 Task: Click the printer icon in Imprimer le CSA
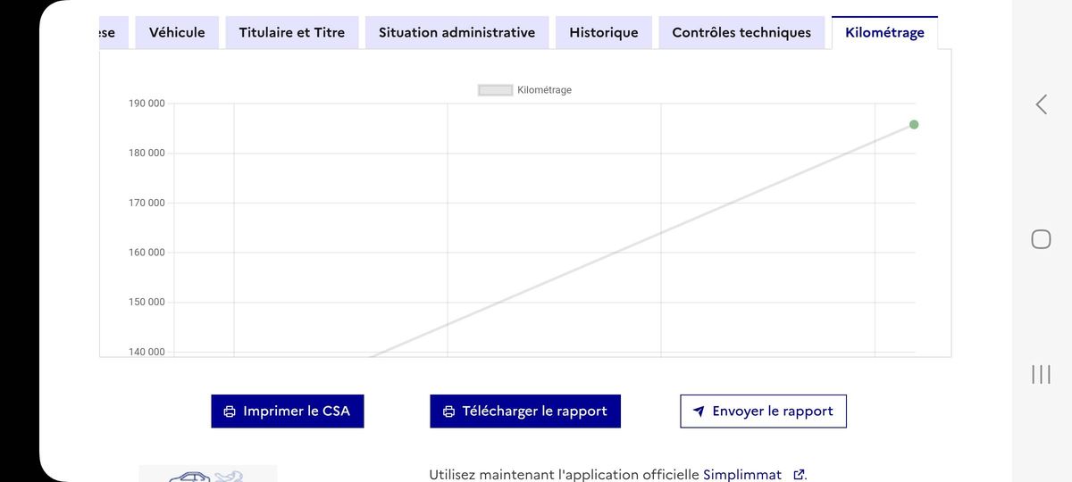(230, 411)
